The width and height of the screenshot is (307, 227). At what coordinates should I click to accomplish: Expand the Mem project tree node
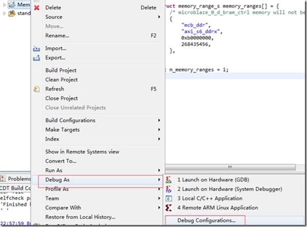pos(4,5)
